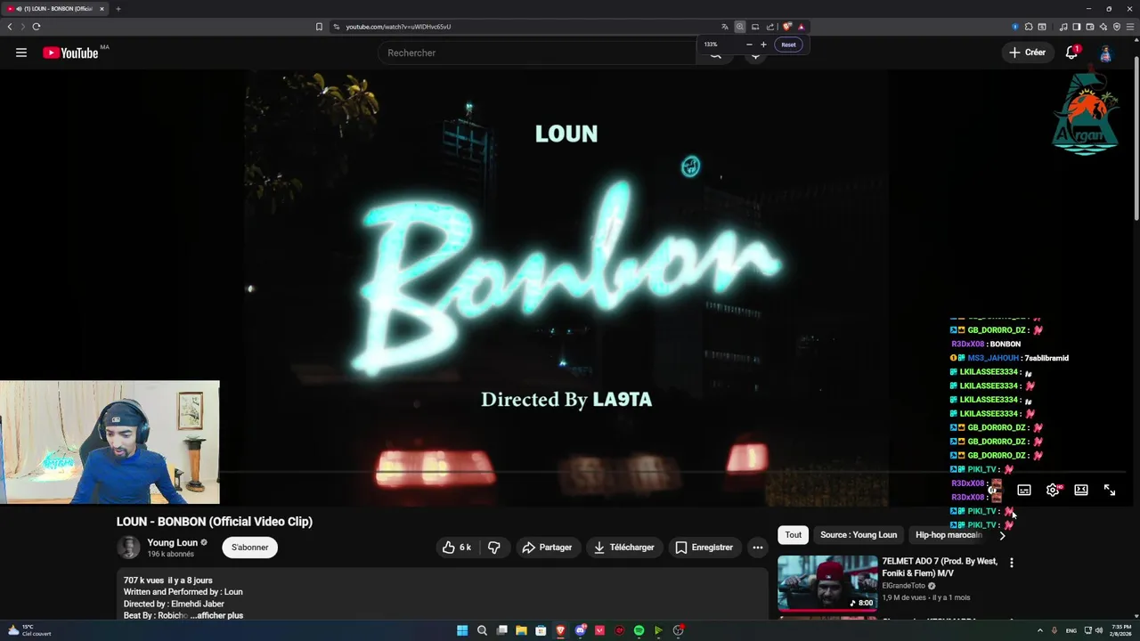The height and width of the screenshot is (641, 1140).
Task: Select the Tout filter chip
Action: pos(794,535)
